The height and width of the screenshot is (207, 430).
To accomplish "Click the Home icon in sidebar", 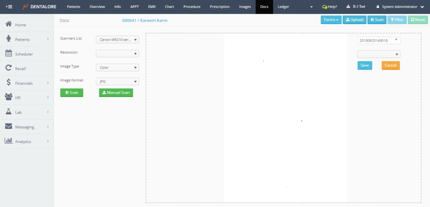I will tap(8, 24).
